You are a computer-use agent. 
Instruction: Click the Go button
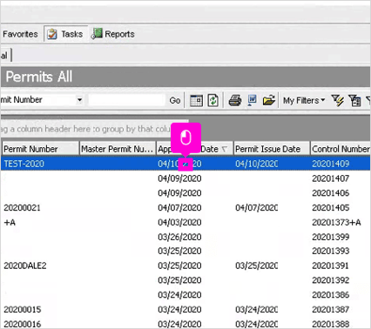pos(175,100)
